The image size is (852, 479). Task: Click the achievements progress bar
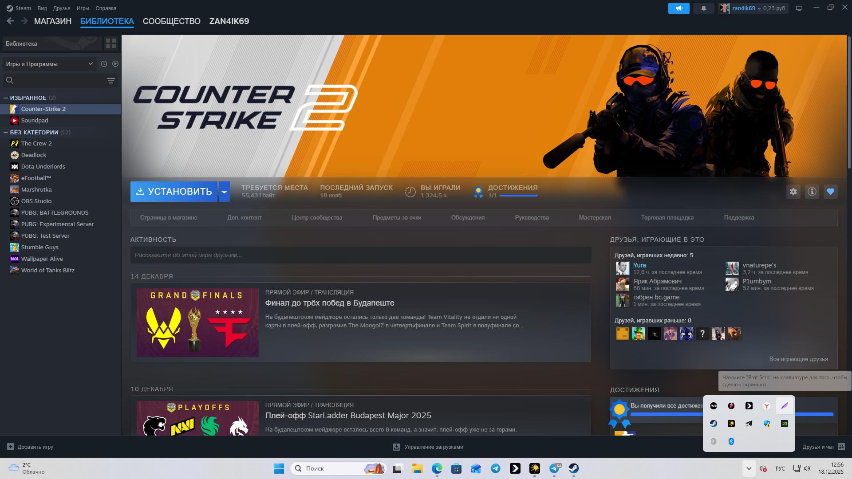tap(518, 196)
